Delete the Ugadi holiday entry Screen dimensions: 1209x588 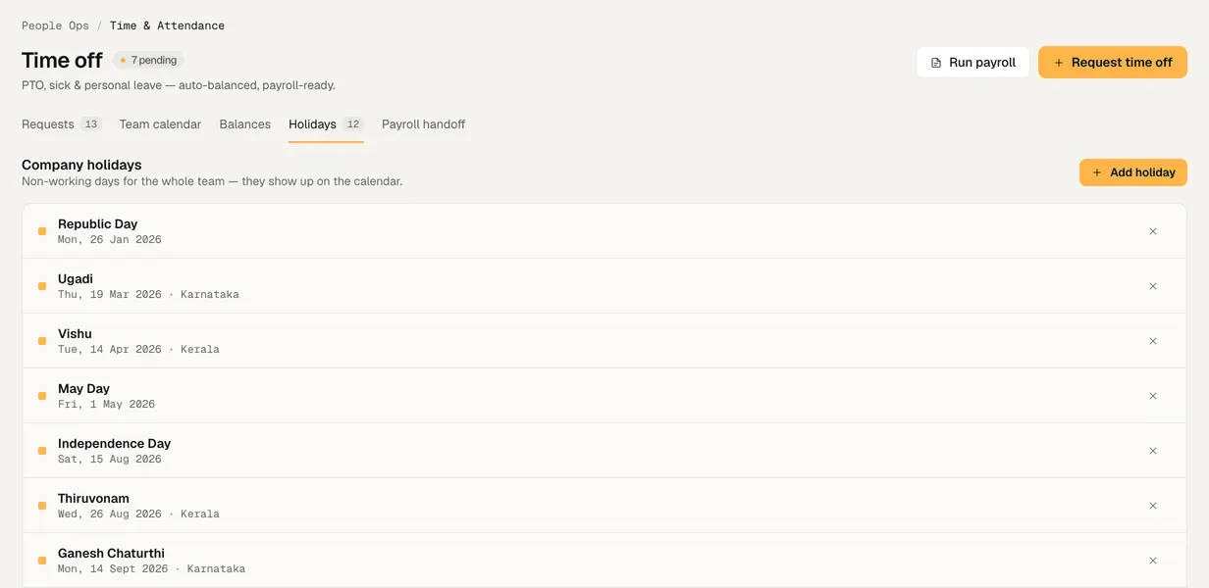click(x=1153, y=286)
